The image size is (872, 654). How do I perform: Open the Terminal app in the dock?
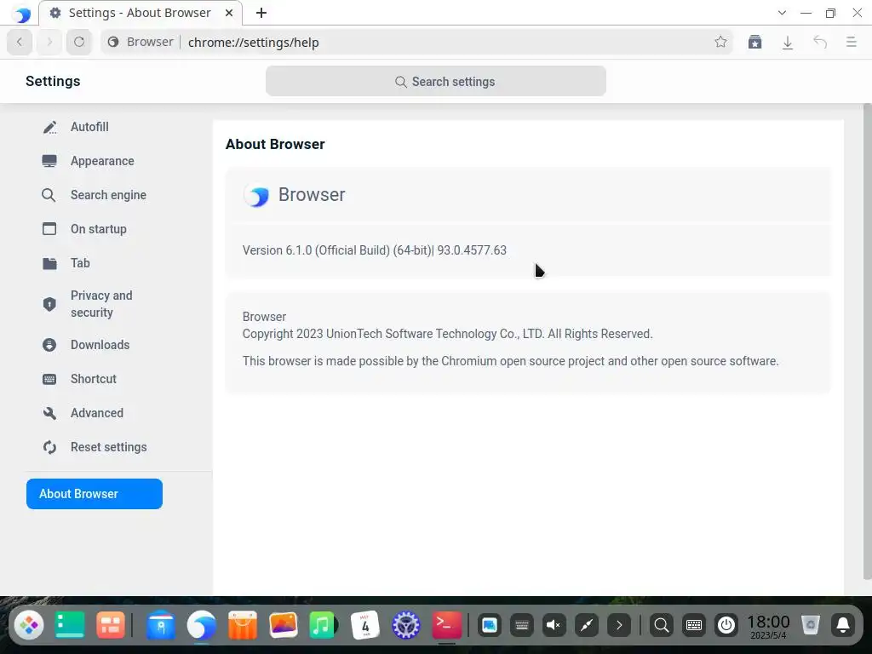(447, 625)
